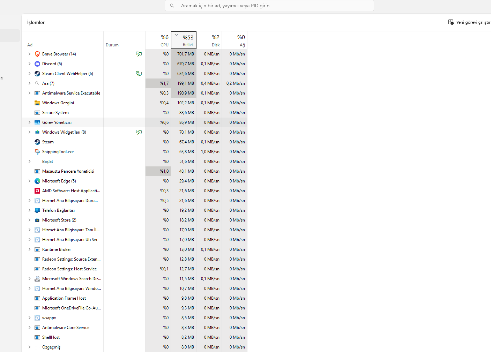491x352 pixels.
Task: Click the Steam Client WebHelper icon
Action: click(x=37, y=74)
